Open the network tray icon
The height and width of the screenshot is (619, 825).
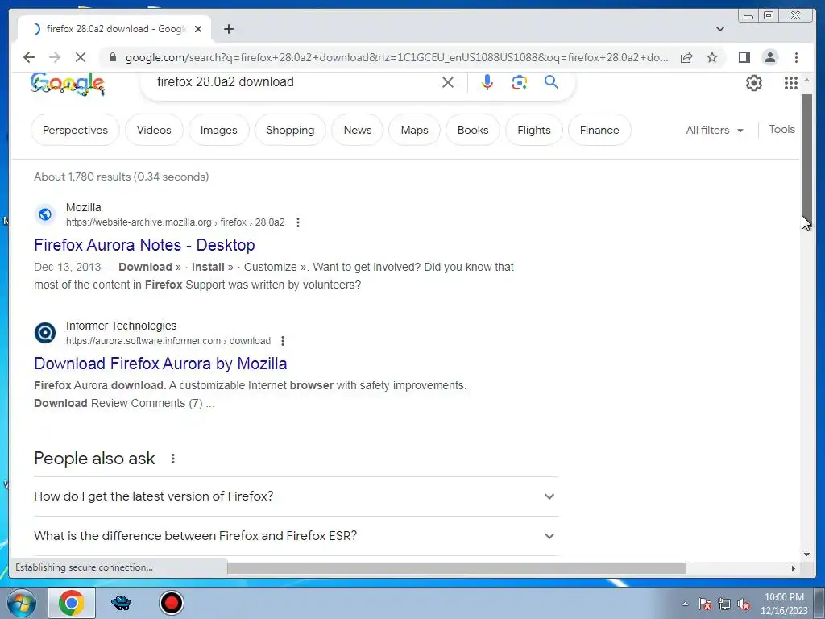(724, 604)
